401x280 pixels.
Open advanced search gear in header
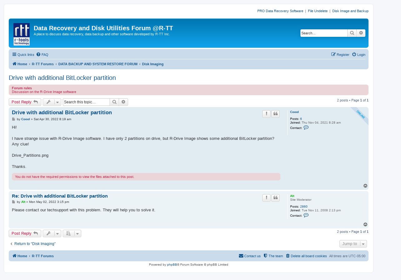click(361, 33)
